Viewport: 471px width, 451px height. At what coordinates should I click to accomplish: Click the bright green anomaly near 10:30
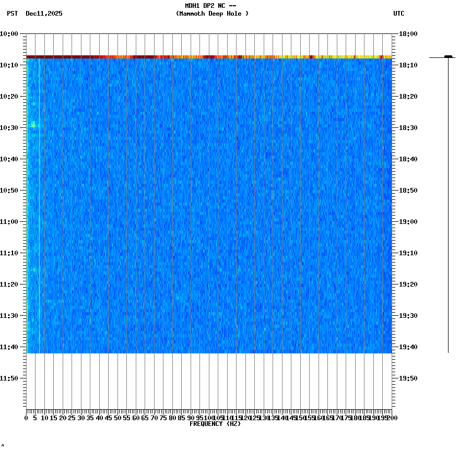33,125
